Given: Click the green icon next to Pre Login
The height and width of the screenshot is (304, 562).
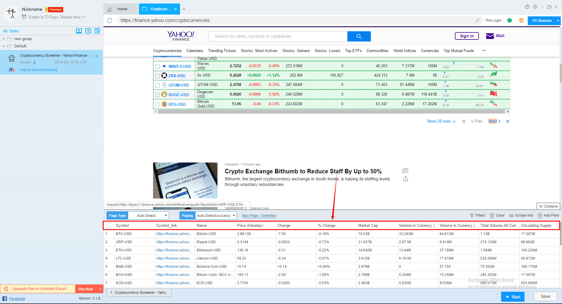Looking at the screenshot, I should click(x=510, y=20).
